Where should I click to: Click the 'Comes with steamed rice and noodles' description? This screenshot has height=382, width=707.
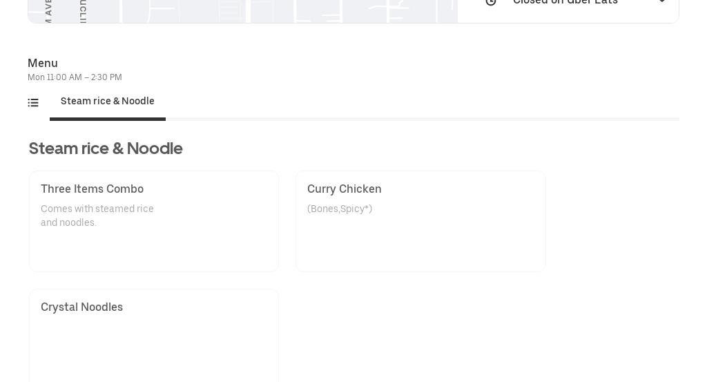click(97, 216)
